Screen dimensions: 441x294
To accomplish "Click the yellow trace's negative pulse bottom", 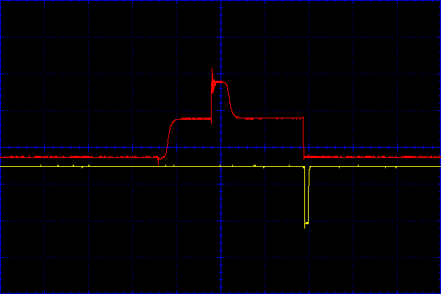I will tap(306, 223).
